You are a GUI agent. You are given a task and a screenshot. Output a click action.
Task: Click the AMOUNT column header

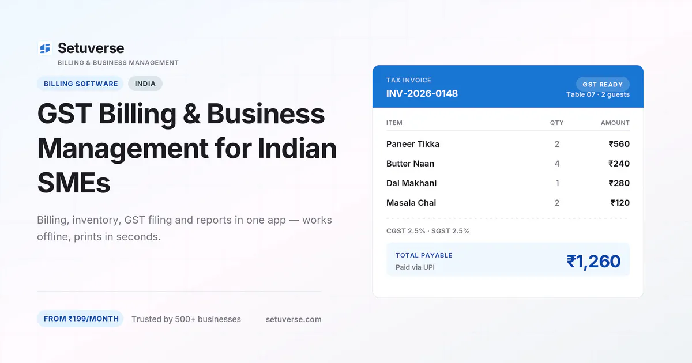pos(615,123)
